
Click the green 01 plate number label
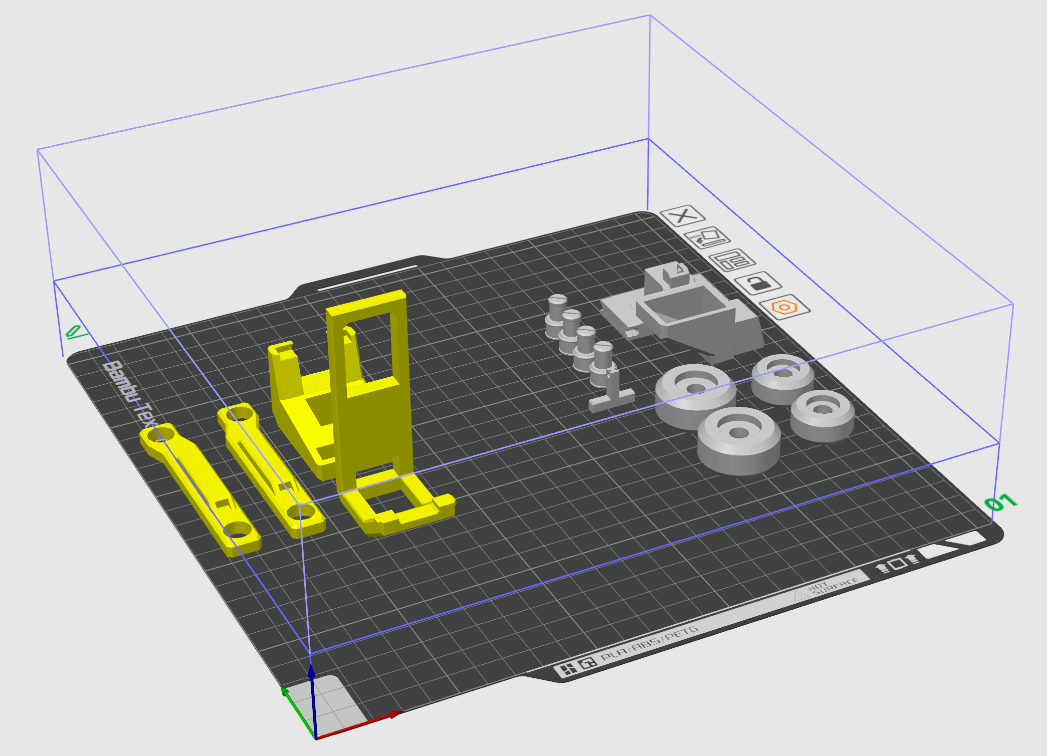(1000, 502)
